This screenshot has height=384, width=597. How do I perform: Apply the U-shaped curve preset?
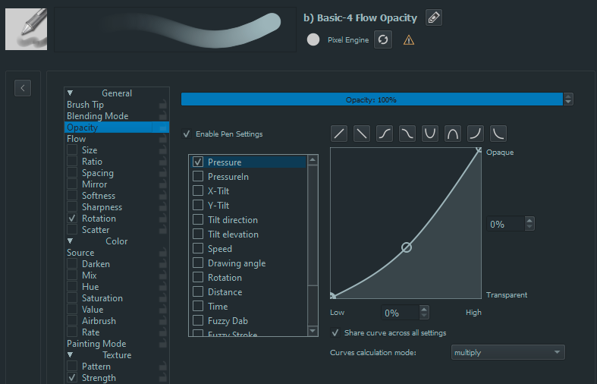pyautogui.click(x=430, y=134)
